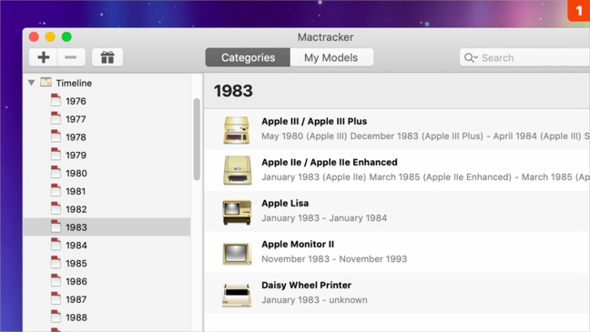Open the Daisy Wheel Printer title
Viewport: 590px width, 332px height.
click(306, 285)
